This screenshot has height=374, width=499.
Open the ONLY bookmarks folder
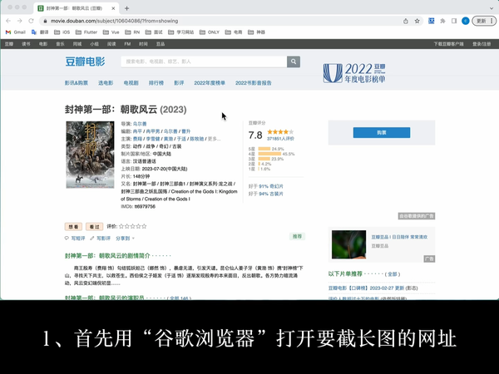tap(210, 32)
